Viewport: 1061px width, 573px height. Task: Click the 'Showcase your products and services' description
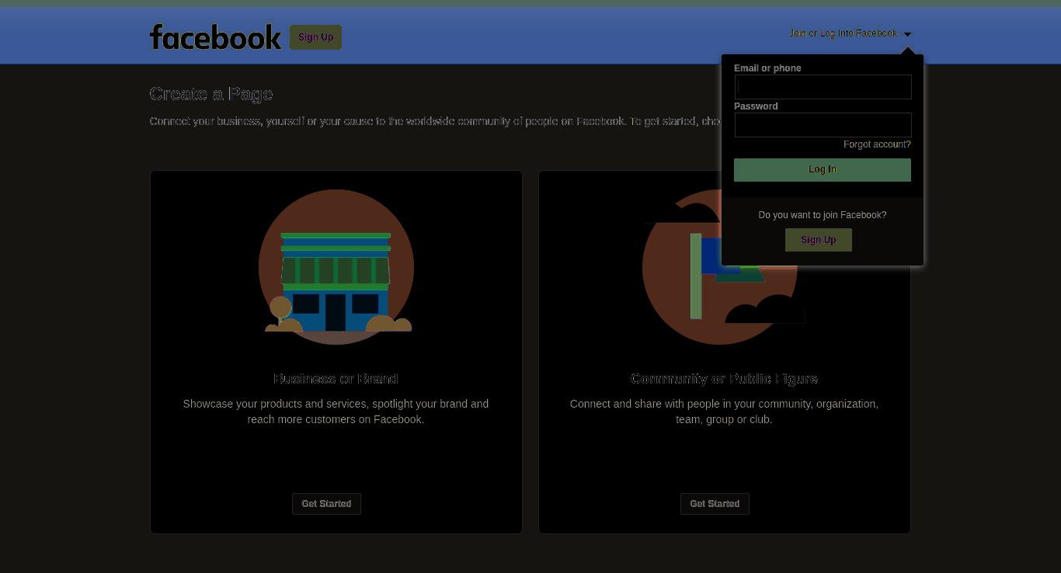pos(336,412)
